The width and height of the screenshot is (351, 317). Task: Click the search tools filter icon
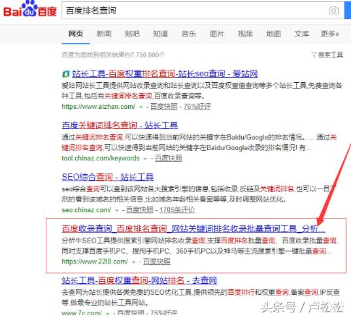[314, 55]
